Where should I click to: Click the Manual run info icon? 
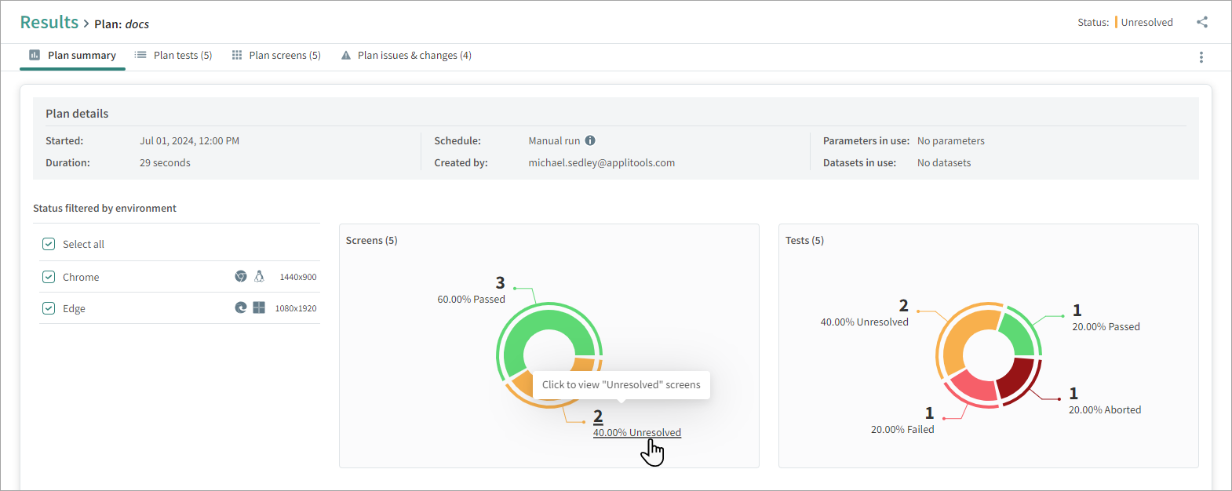click(590, 140)
